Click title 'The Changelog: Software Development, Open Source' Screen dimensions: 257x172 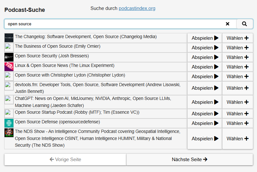coord(67,37)
